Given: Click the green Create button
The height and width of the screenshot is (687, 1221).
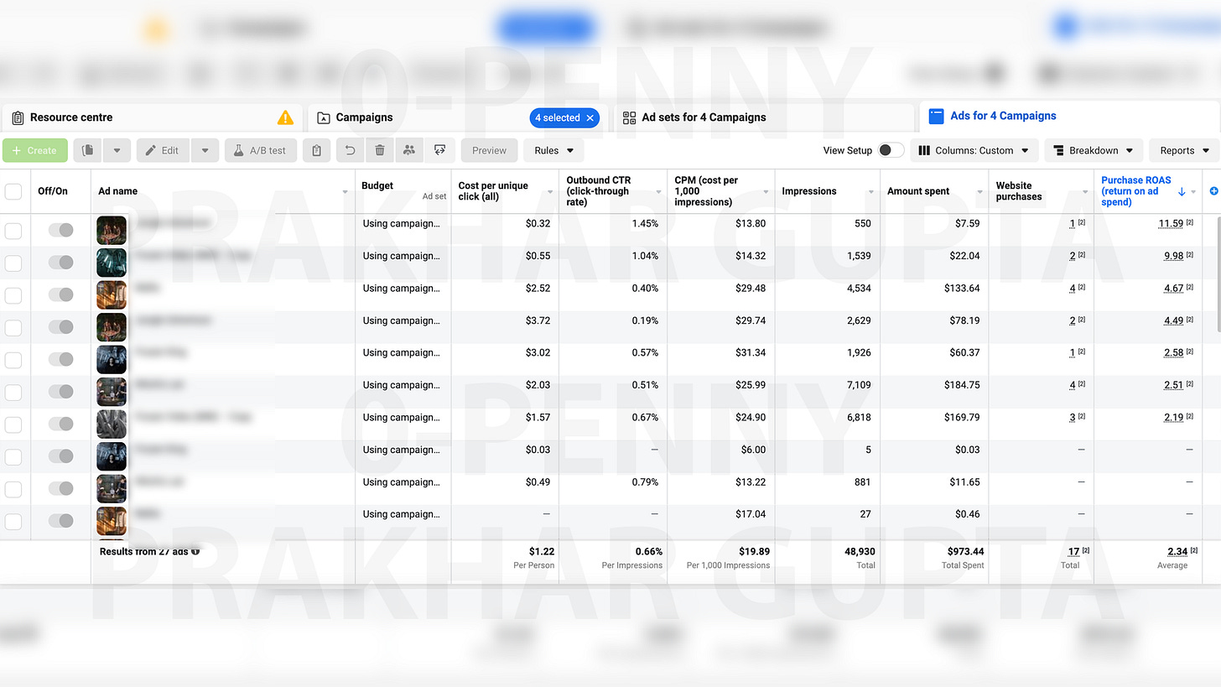Looking at the screenshot, I should [35, 151].
